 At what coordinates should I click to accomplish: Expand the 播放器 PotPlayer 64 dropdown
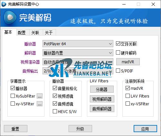[x=78, y=44]
